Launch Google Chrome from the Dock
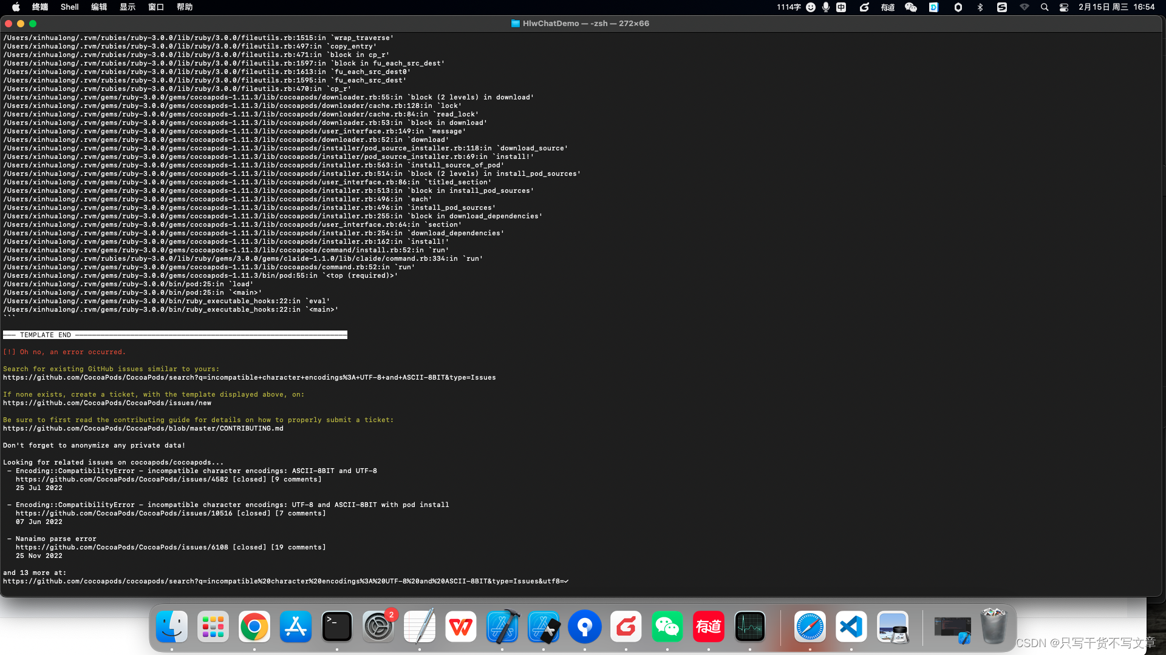The image size is (1166, 655). click(x=254, y=626)
